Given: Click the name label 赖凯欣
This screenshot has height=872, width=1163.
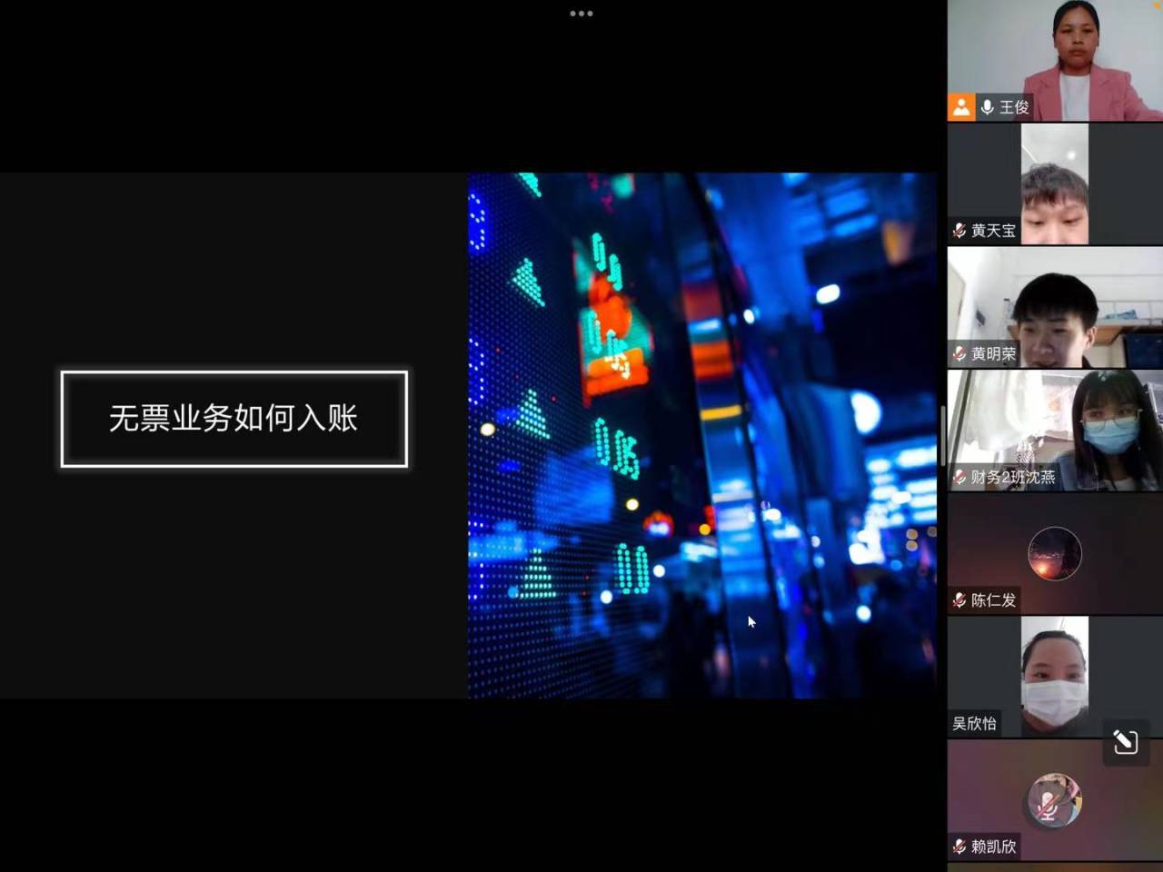Looking at the screenshot, I should (x=993, y=847).
